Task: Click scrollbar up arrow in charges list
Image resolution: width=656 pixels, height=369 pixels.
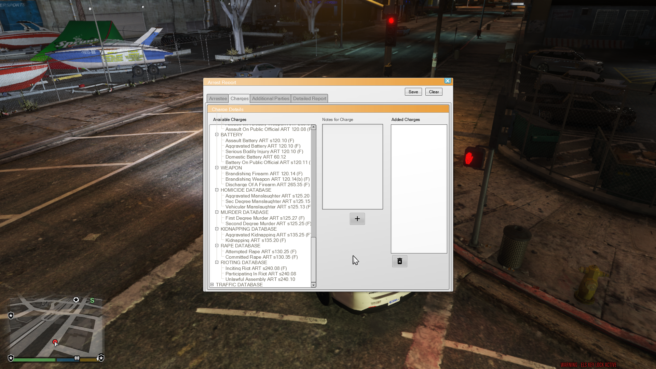Action: tap(313, 127)
